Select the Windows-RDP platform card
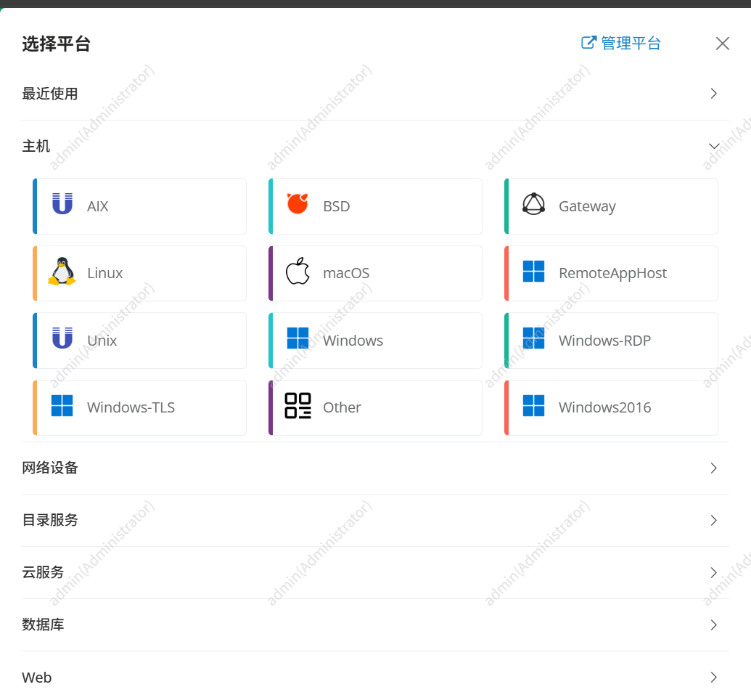 (x=611, y=341)
